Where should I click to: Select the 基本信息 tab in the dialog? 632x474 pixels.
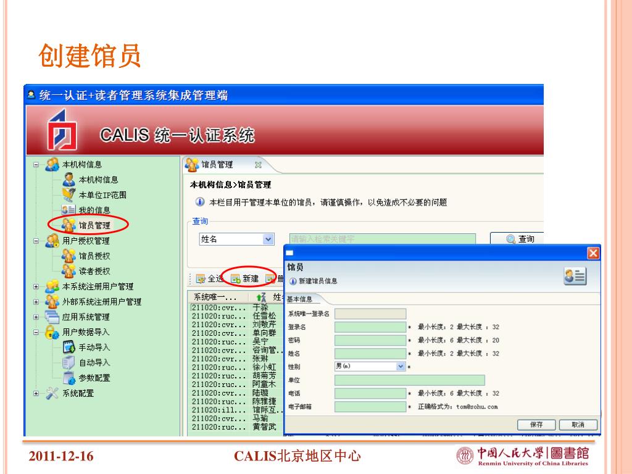click(x=299, y=299)
